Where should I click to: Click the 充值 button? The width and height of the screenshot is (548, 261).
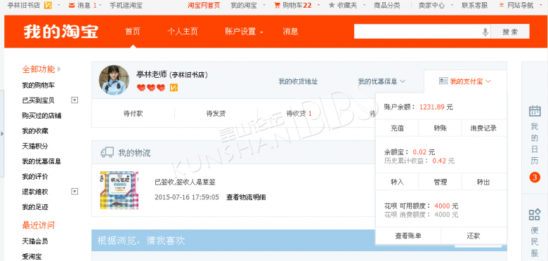[397, 128]
